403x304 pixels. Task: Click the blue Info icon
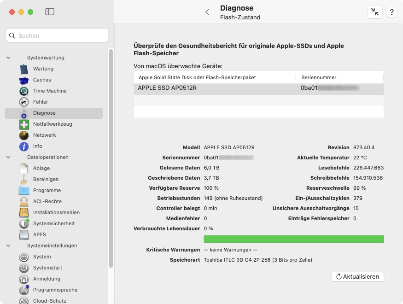click(24, 146)
